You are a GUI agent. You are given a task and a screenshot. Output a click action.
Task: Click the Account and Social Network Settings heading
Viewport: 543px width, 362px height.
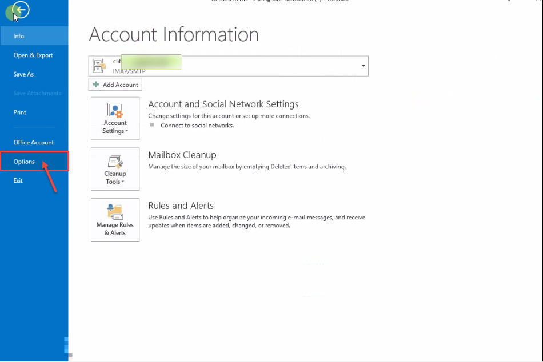pos(223,104)
